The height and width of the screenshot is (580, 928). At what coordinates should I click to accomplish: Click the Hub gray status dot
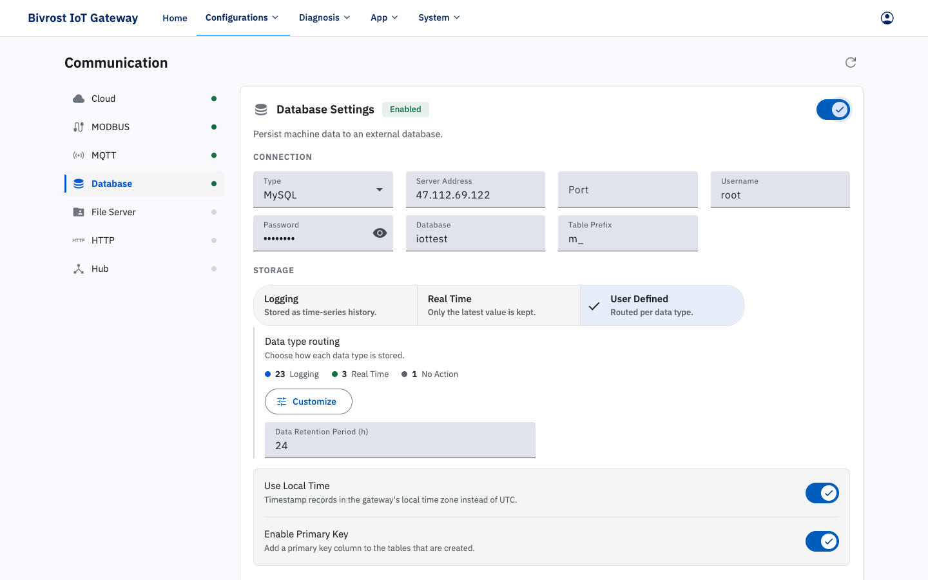(214, 269)
